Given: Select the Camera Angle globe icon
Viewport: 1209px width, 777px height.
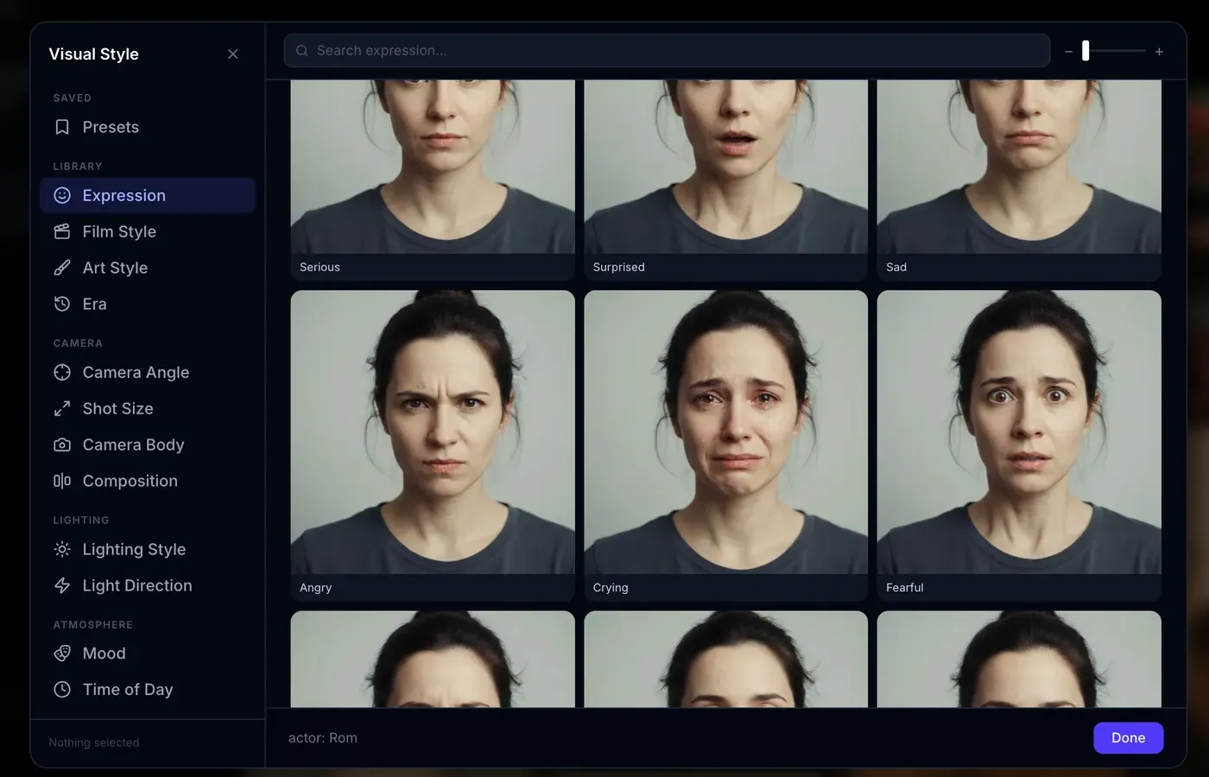Looking at the screenshot, I should coord(61,372).
